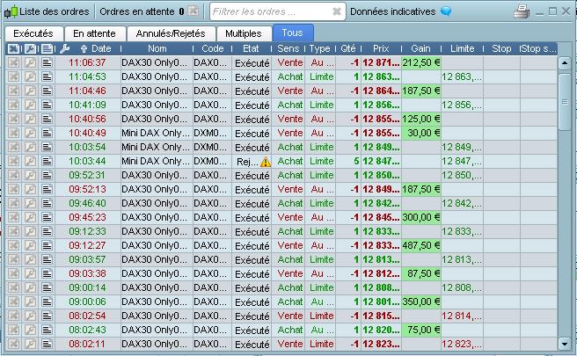Select the 487,50 € gain cell
The width and height of the screenshot is (577, 356).
point(421,245)
